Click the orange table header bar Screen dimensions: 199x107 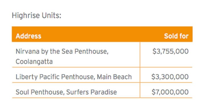click(102, 34)
